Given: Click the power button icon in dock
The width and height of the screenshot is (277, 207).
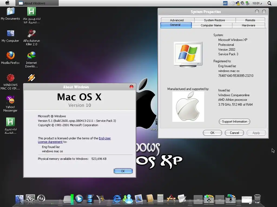Looking at the screenshot, I should (x=41, y=199).
